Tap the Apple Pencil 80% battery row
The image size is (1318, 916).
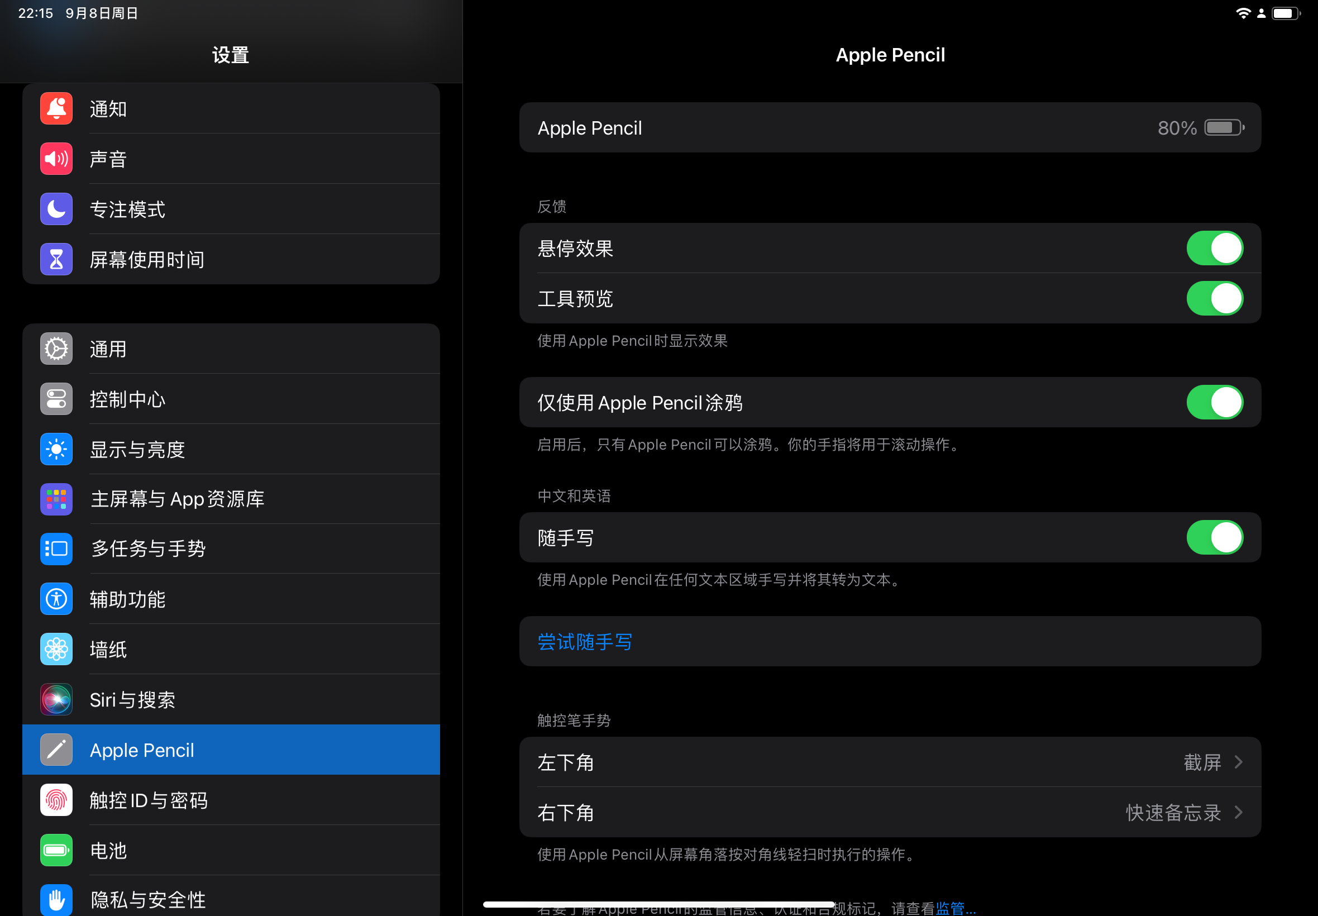(x=890, y=128)
